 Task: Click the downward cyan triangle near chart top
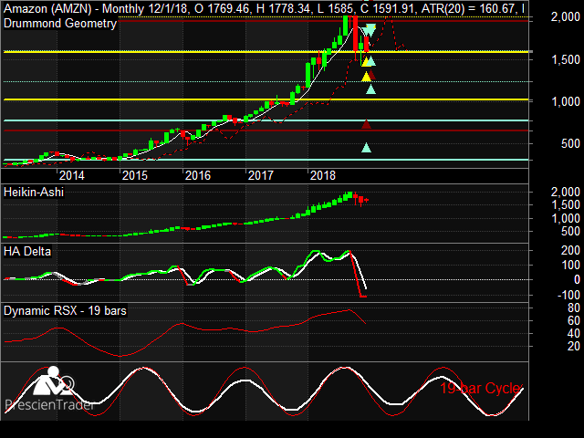pyautogui.click(x=370, y=30)
